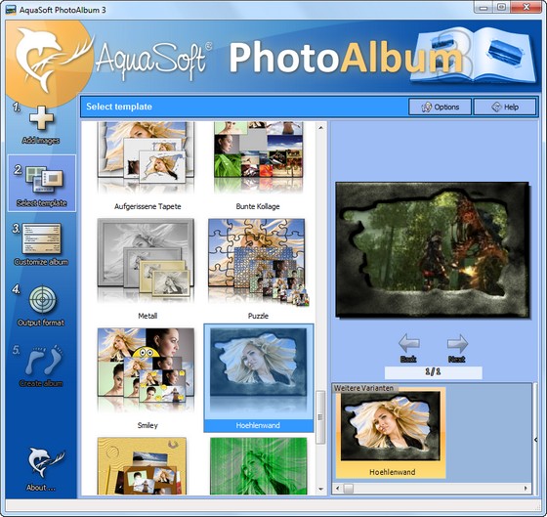Open the Customize album step
Image resolution: width=547 pixels, height=517 pixels.
tap(41, 243)
